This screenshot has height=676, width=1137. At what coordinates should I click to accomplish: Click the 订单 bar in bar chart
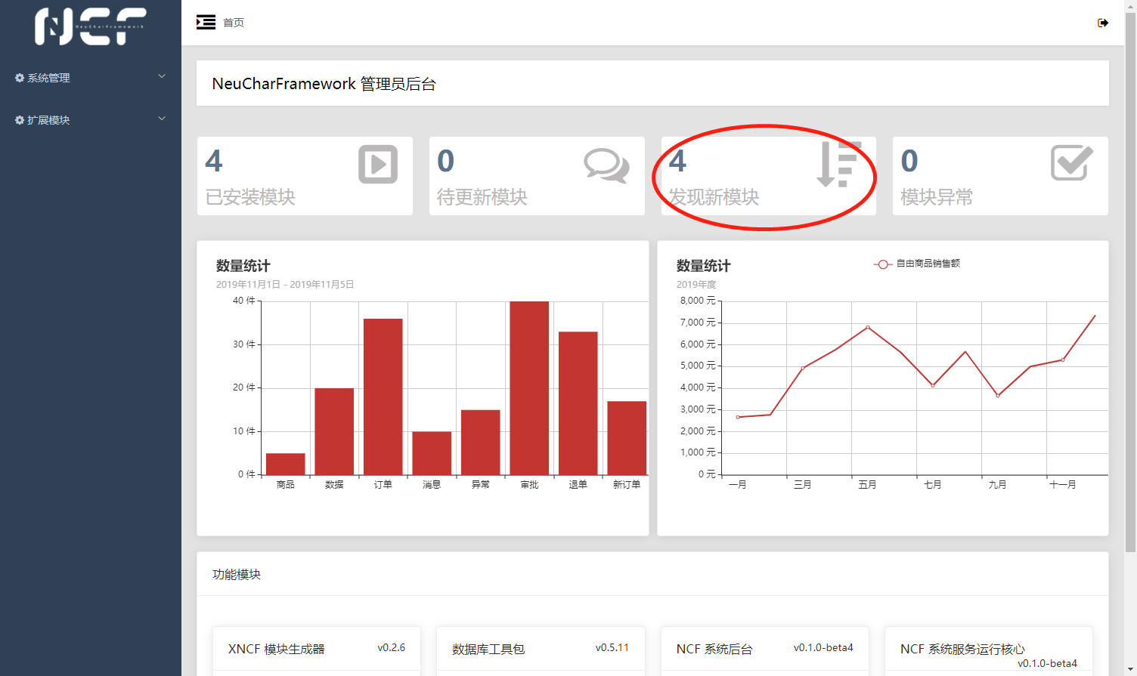tap(383, 397)
